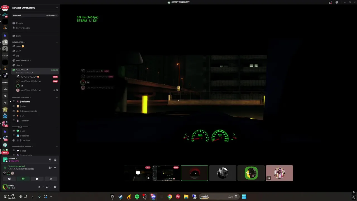Open the Activities launcher button
357x201 pixels.
click(x=37, y=179)
